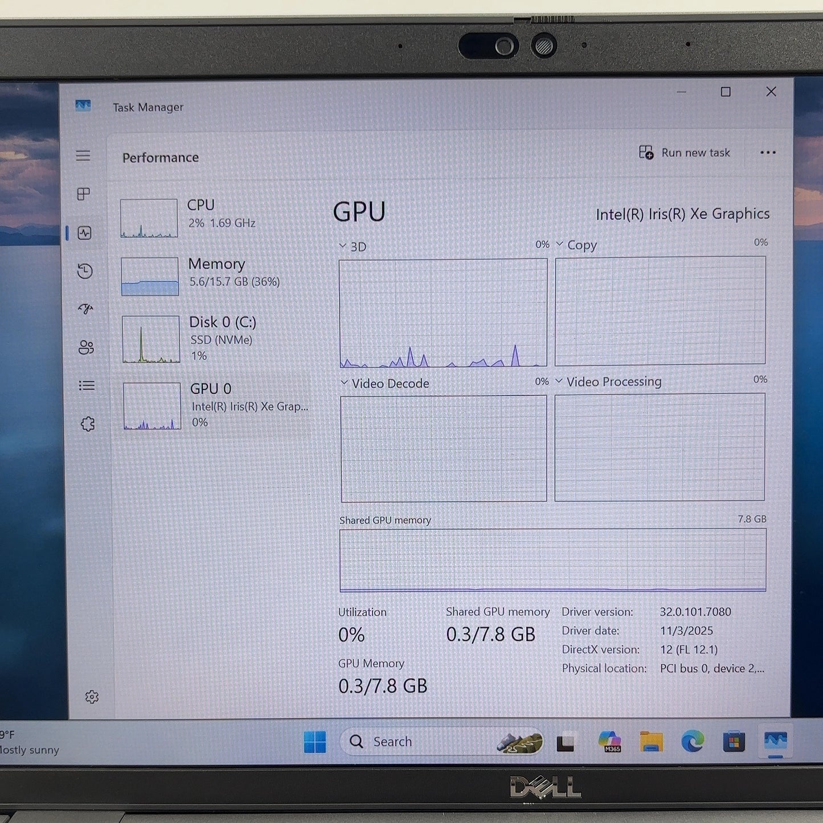The height and width of the screenshot is (823, 823).
Task: Open Task Manager settings gear
Action: tap(92, 697)
